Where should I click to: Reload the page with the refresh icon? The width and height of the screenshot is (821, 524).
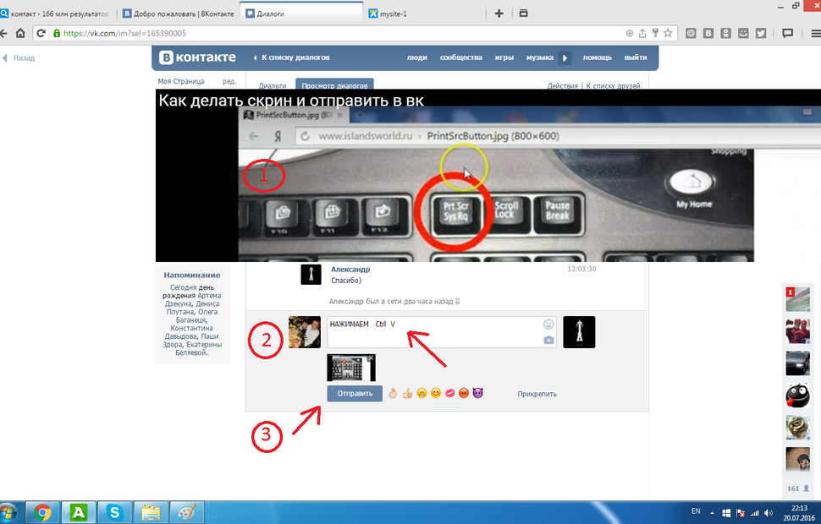(x=41, y=34)
